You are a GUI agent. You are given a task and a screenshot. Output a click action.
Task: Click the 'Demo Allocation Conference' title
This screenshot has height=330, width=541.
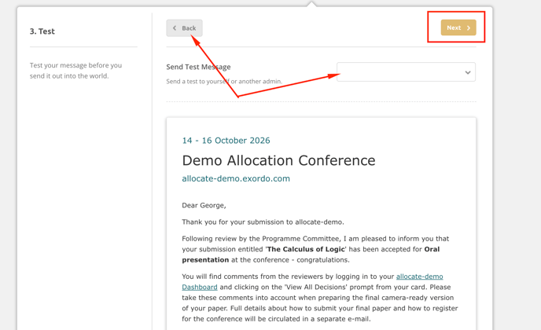coord(278,160)
